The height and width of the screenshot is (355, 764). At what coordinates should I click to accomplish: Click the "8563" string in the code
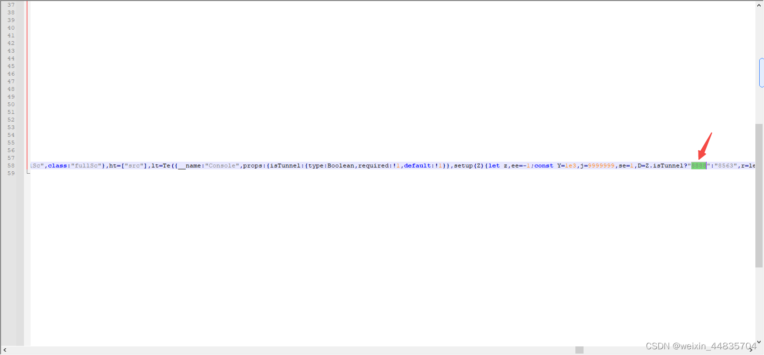coord(726,166)
